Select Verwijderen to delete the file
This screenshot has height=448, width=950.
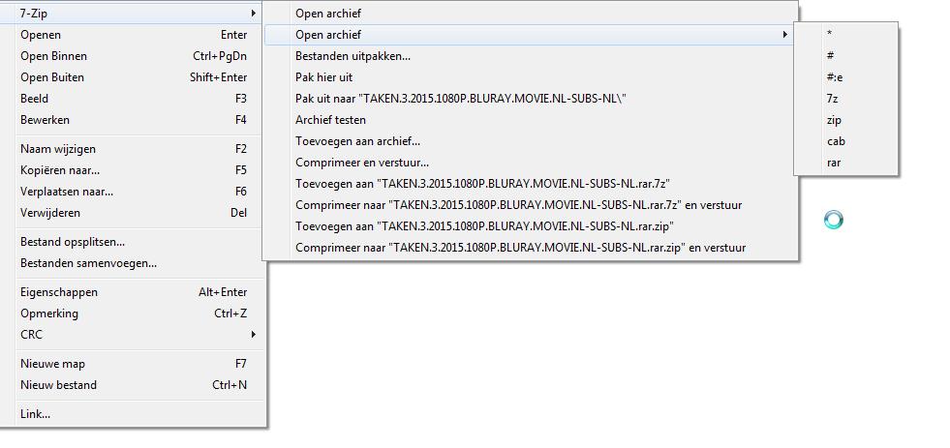point(132,213)
